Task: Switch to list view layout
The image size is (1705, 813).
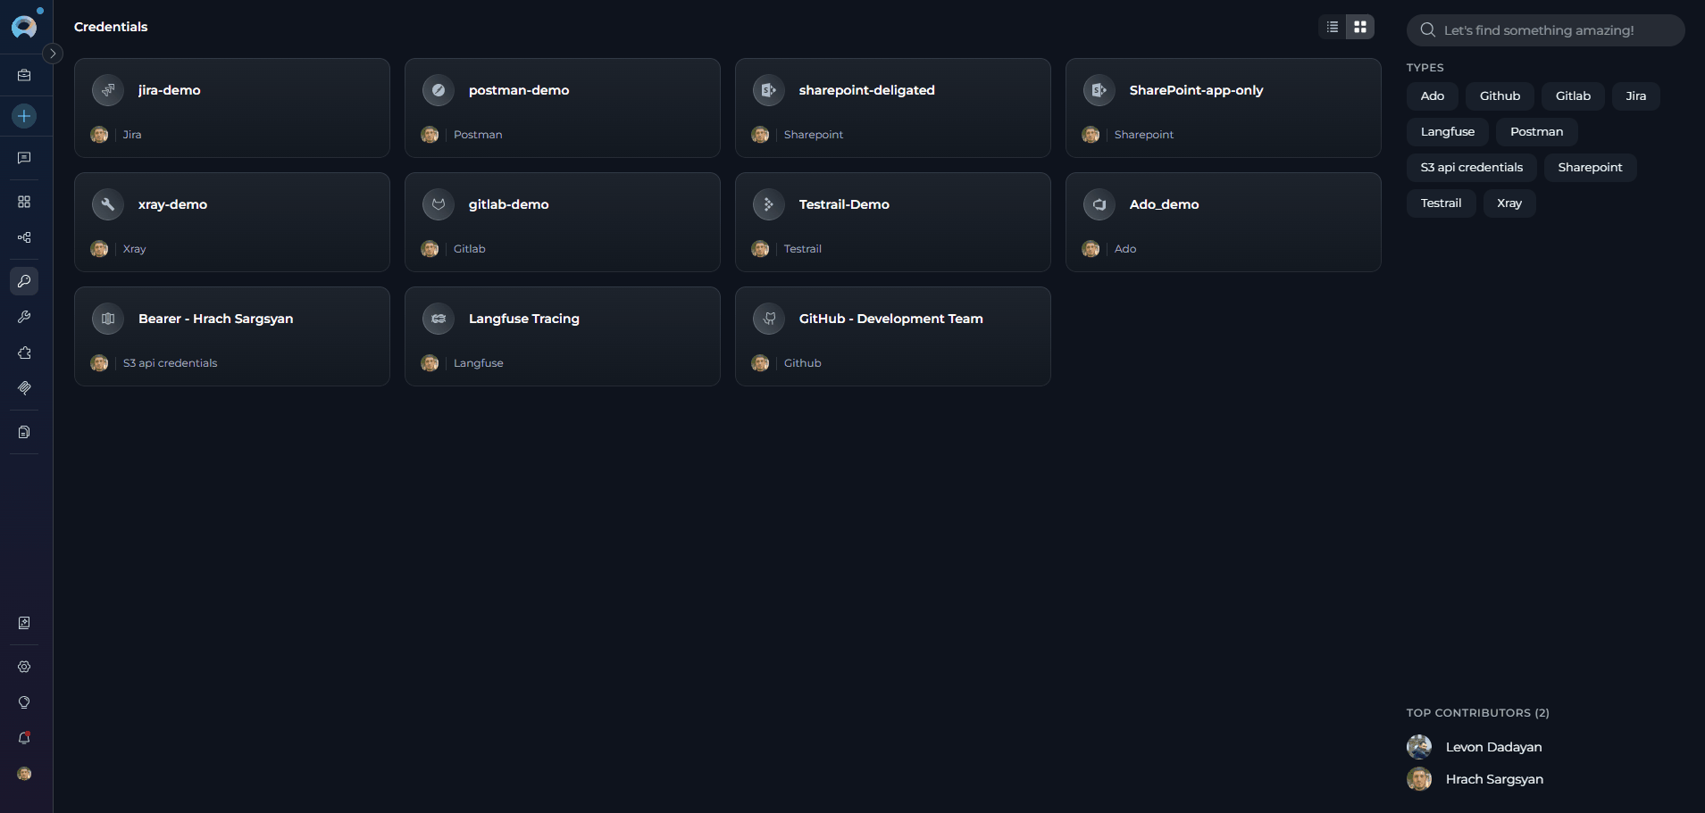Action: click(1333, 27)
